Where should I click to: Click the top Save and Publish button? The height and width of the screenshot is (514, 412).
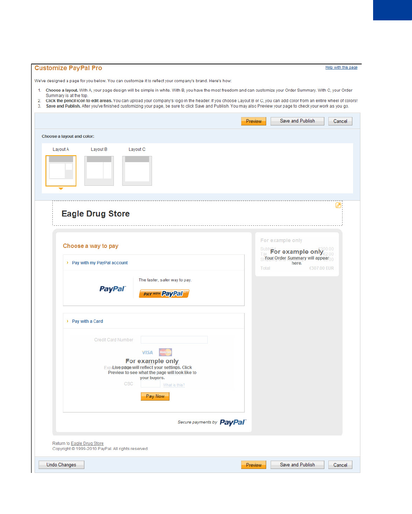pyautogui.click(x=297, y=121)
